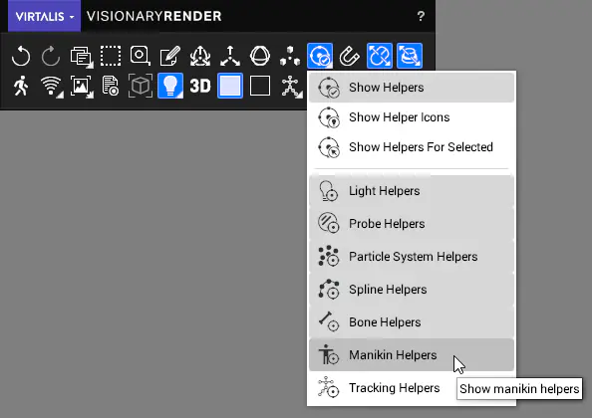The image size is (592, 418).
Task: Select the light blue filled square swatch
Action: click(x=230, y=86)
